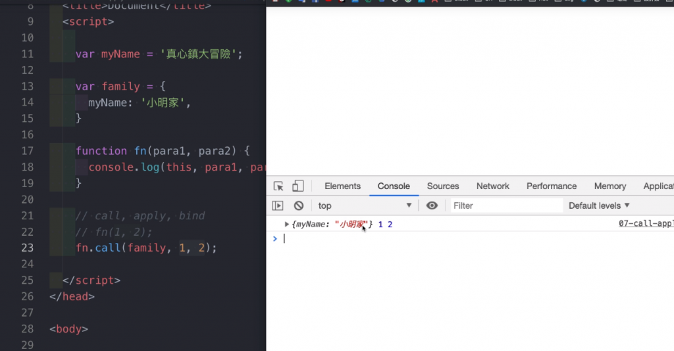
Task: Select the inspect element picker icon
Action: point(278,186)
